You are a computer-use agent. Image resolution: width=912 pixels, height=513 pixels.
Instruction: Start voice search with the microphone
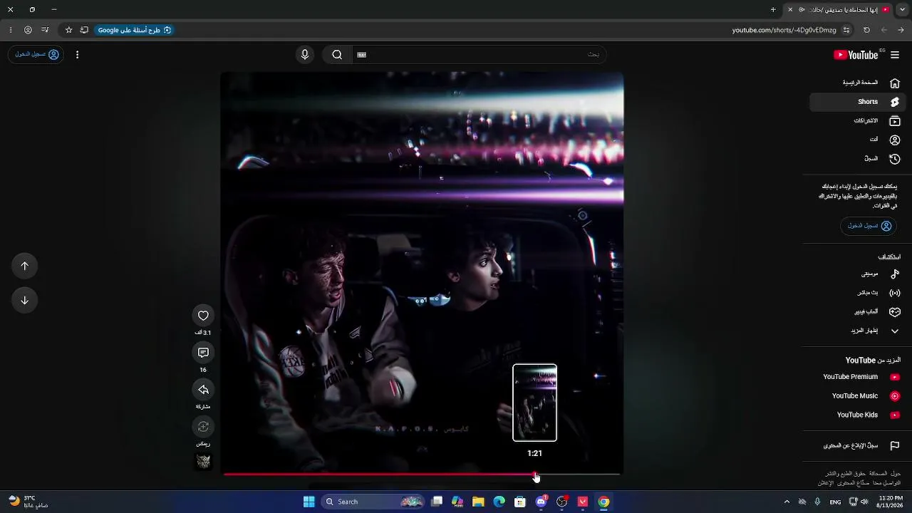point(305,55)
